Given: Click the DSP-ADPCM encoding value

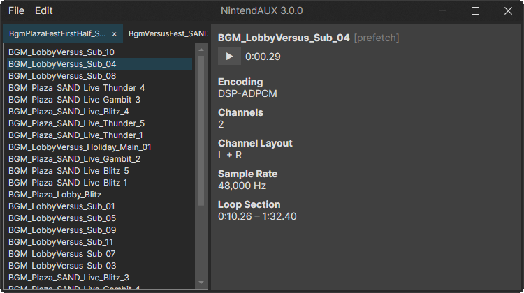Looking at the screenshot, I should click(247, 93).
